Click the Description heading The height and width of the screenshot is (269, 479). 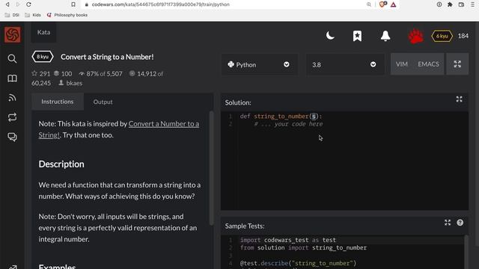click(x=61, y=164)
